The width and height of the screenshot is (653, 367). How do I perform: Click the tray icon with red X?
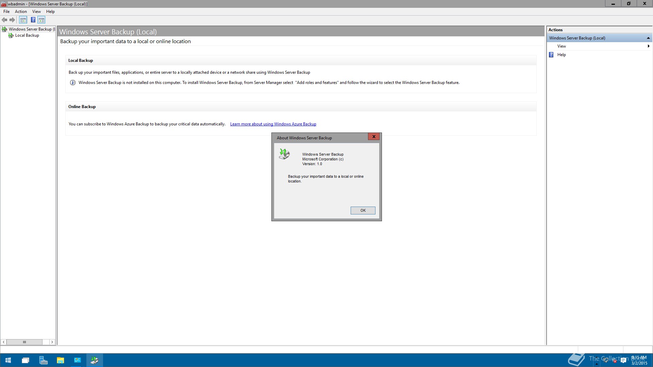click(x=615, y=361)
